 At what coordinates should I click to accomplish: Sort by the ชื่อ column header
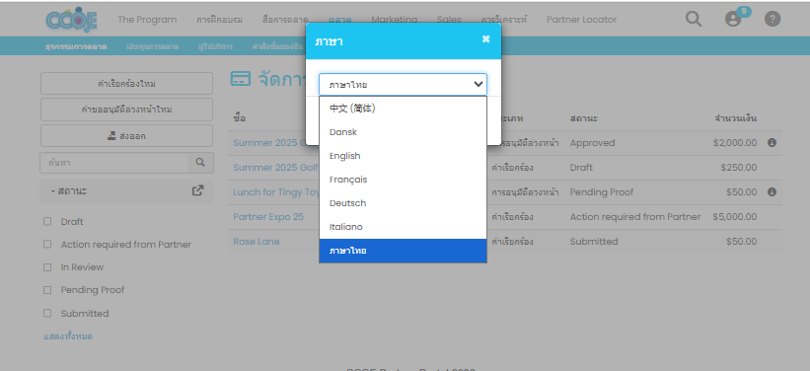coord(239,118)
